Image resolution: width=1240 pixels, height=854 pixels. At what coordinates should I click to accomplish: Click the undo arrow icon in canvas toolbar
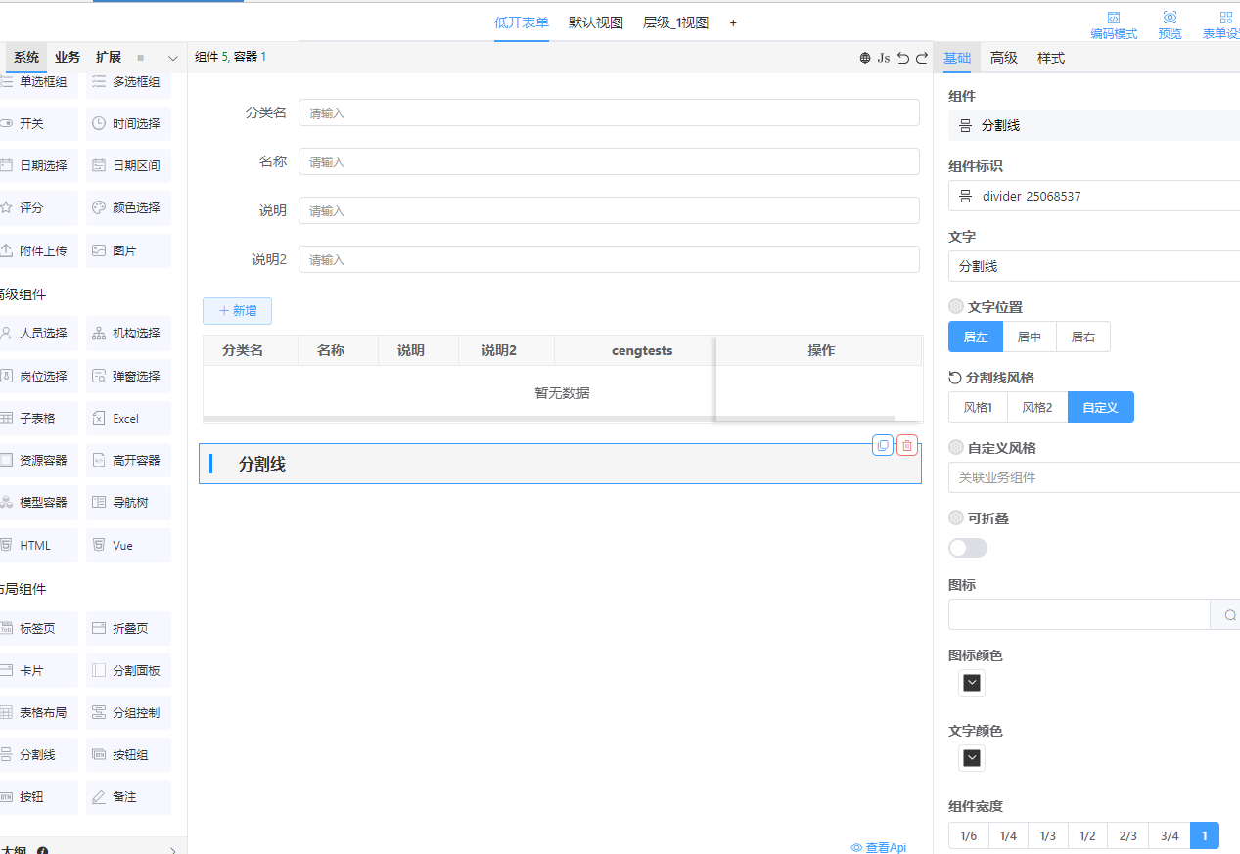(903, 58)
